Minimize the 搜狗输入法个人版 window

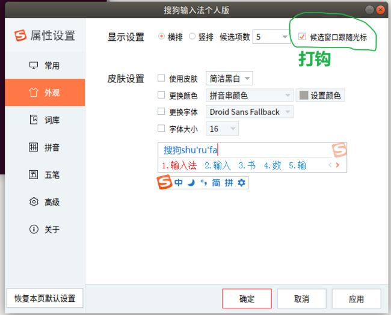pos(369,10)
